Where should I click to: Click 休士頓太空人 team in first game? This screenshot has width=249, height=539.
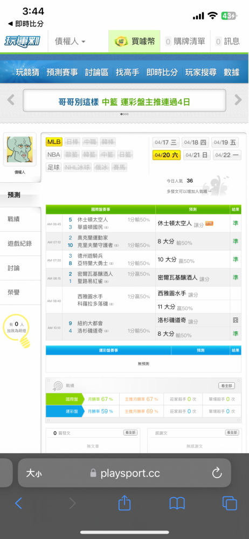[93, 219]
